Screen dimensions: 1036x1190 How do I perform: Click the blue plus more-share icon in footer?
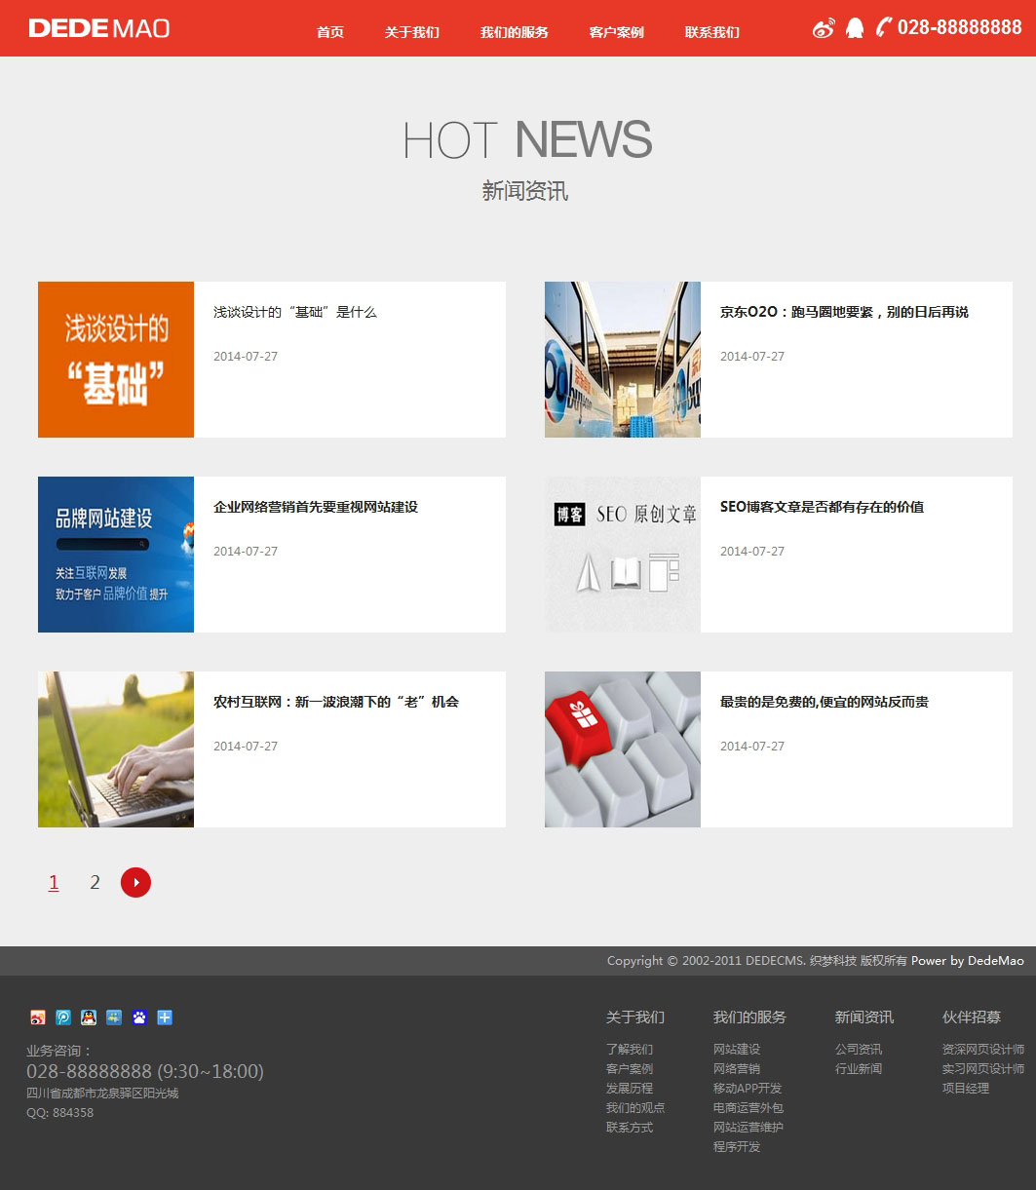click(165, 1017)
